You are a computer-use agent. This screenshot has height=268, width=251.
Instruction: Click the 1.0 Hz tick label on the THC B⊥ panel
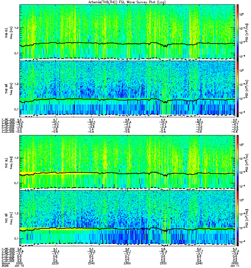click(16, 158)
